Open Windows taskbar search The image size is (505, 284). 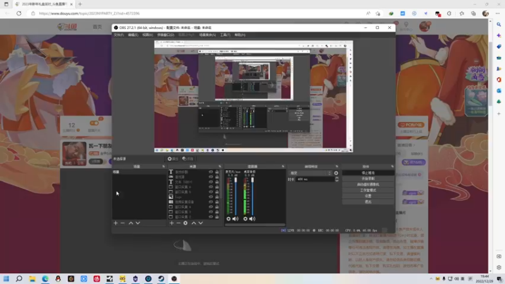[19, 278]
